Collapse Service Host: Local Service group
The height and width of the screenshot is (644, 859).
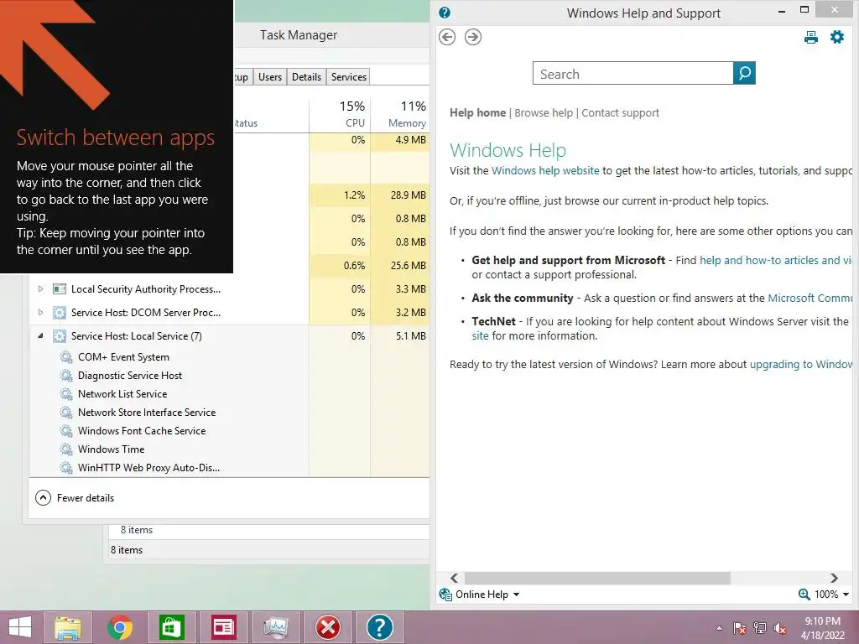point(40,335)
